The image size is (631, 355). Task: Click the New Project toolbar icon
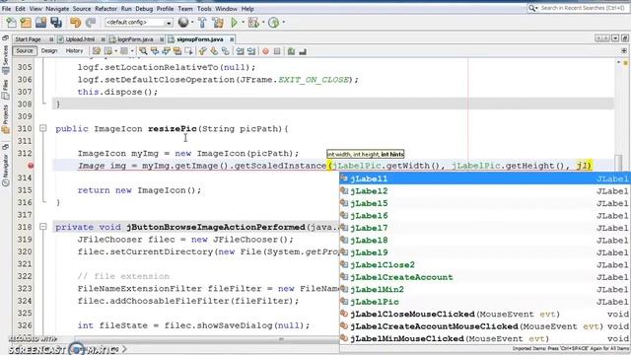[x=27, y=23]
